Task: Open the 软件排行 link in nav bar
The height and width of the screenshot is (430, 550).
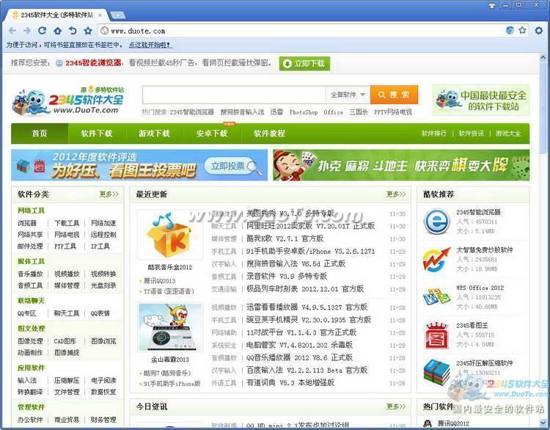Action: tap(434, 134)
